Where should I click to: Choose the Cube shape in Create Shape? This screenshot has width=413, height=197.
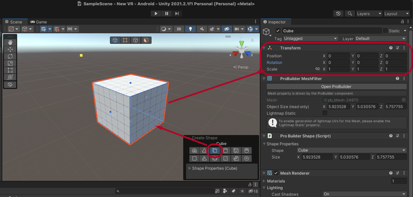click(x=215, y=151)
